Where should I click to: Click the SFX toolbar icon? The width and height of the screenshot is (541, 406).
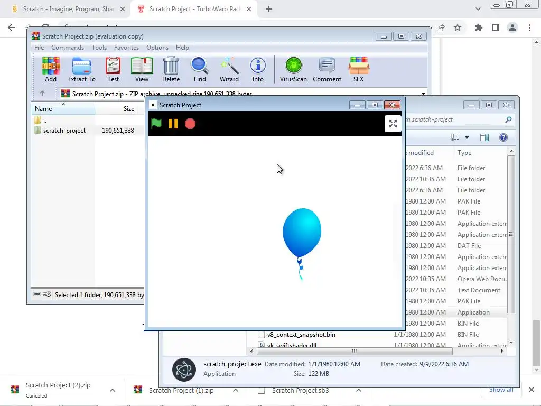click(x=359, y=69)
